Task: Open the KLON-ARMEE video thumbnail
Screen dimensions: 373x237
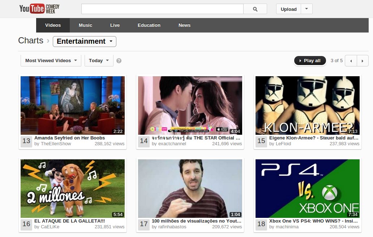Action: click(x=308, y=105)
